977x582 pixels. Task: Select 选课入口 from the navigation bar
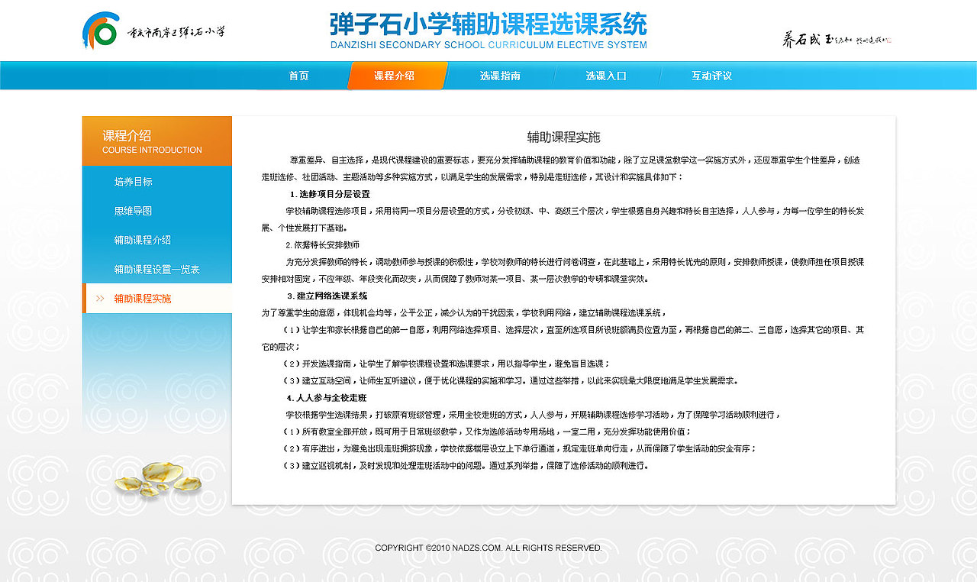(x=607, y=76)
